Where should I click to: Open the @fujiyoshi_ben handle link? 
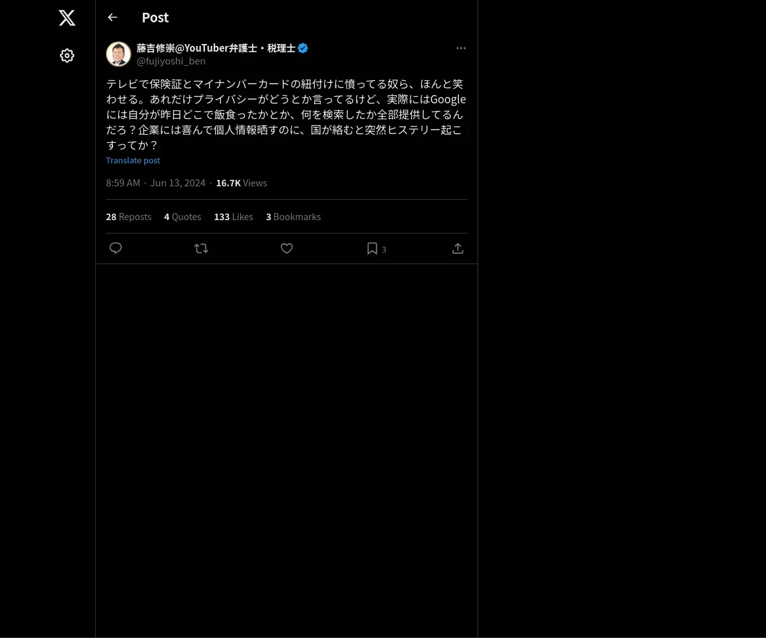point(171,61)
